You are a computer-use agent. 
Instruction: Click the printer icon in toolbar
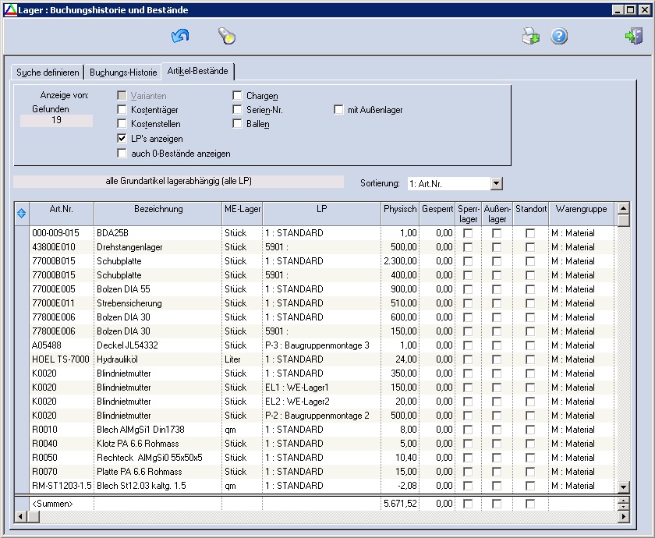click(530, 36)
